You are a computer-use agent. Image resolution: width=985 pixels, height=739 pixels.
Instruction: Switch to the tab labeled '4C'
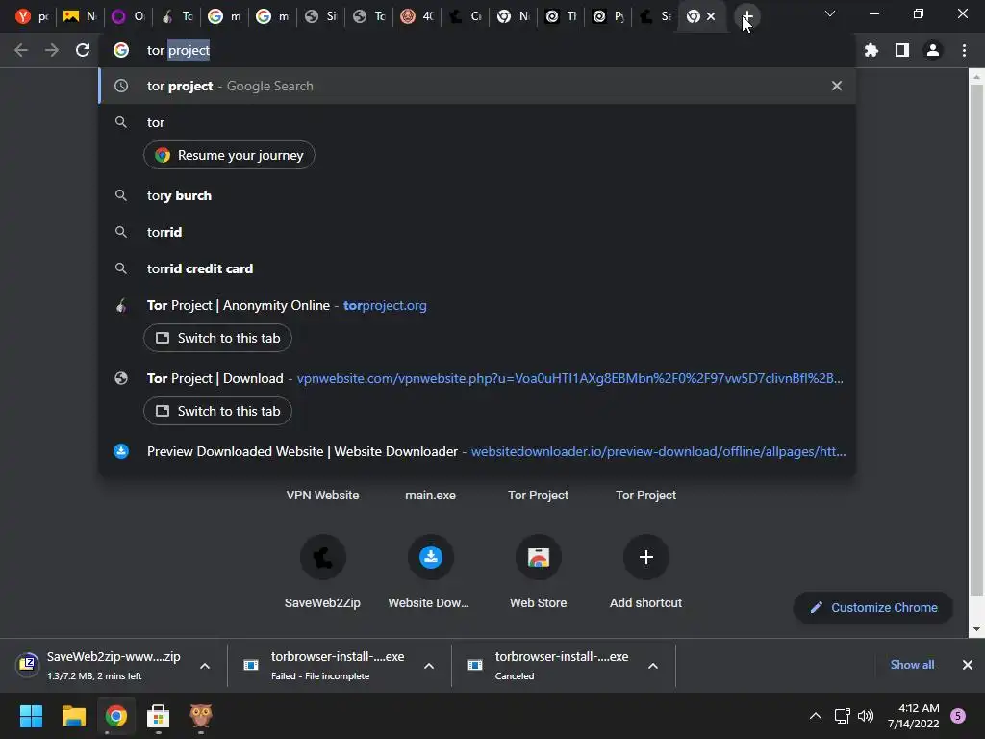417,17
